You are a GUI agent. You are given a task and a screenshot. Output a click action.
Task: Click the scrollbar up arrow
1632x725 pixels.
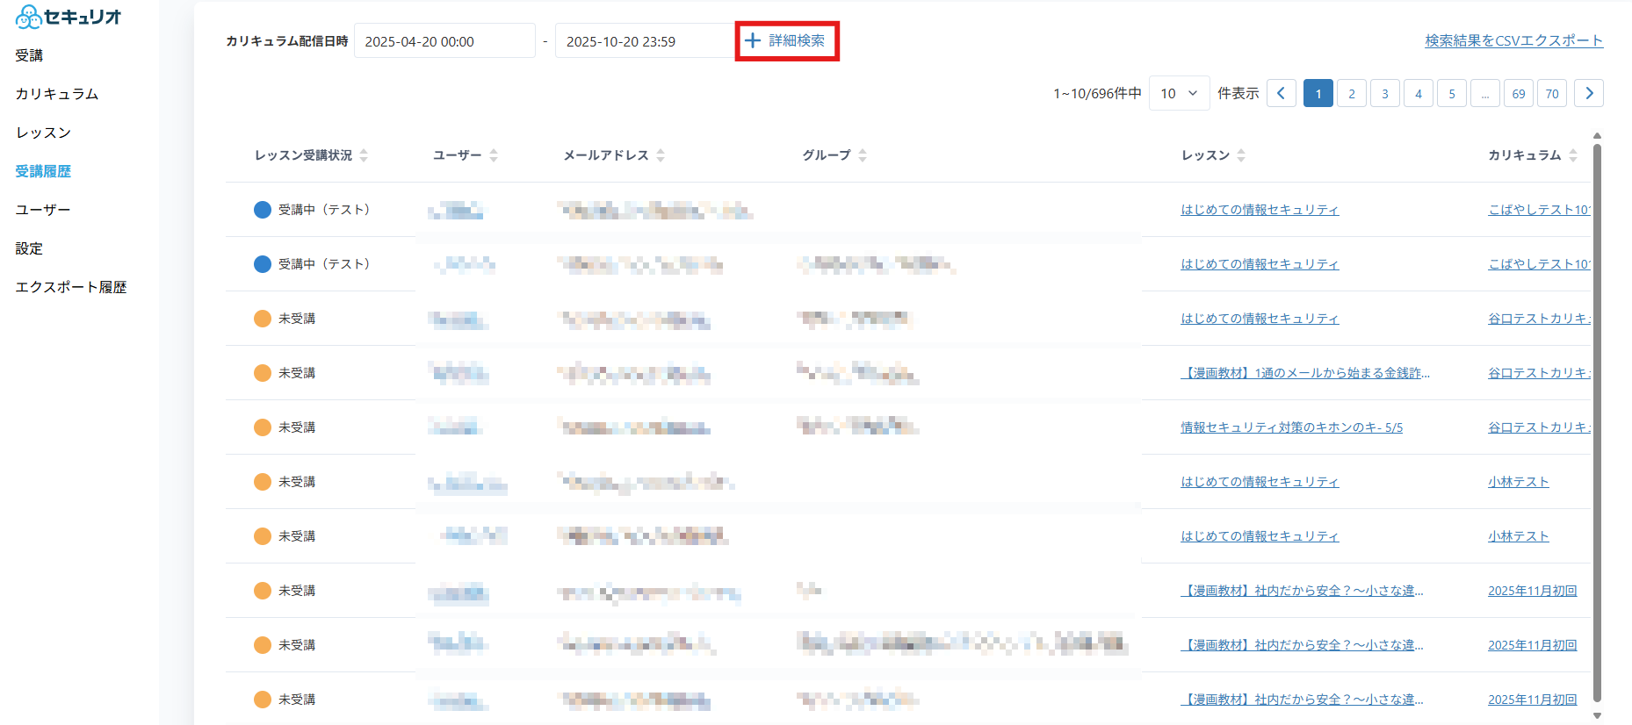click(1597, 136)
